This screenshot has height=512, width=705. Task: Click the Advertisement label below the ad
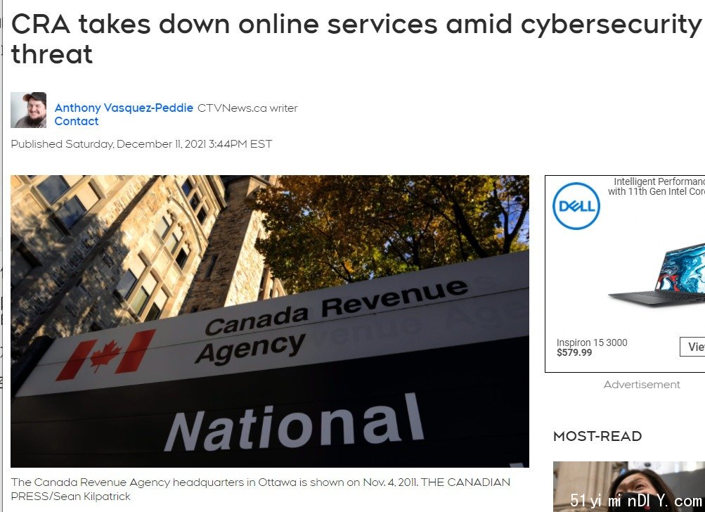click(x=642, y=385)
